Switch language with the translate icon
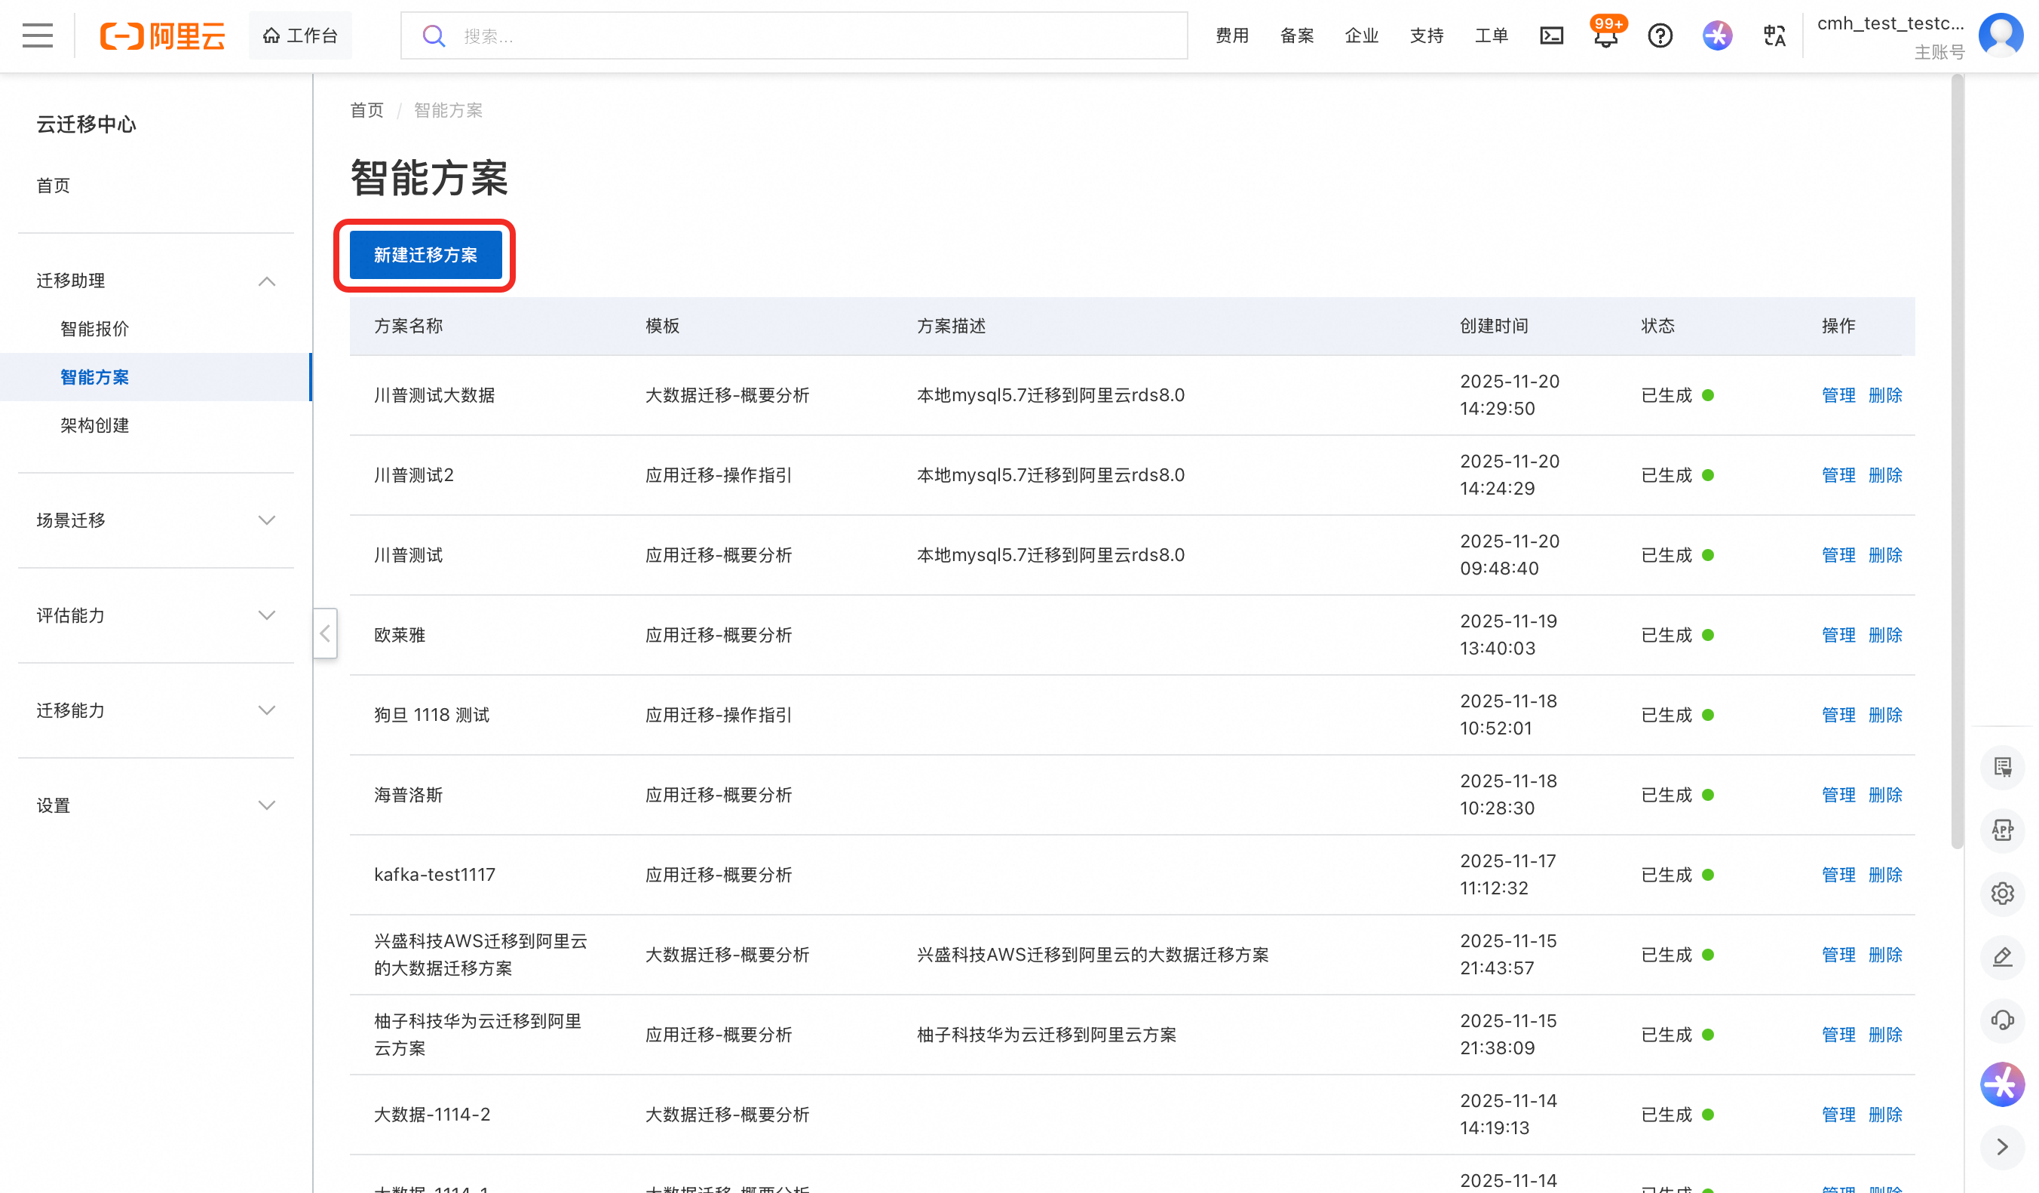This screenshot has width=2039, height=1193. coord(1774,35)
